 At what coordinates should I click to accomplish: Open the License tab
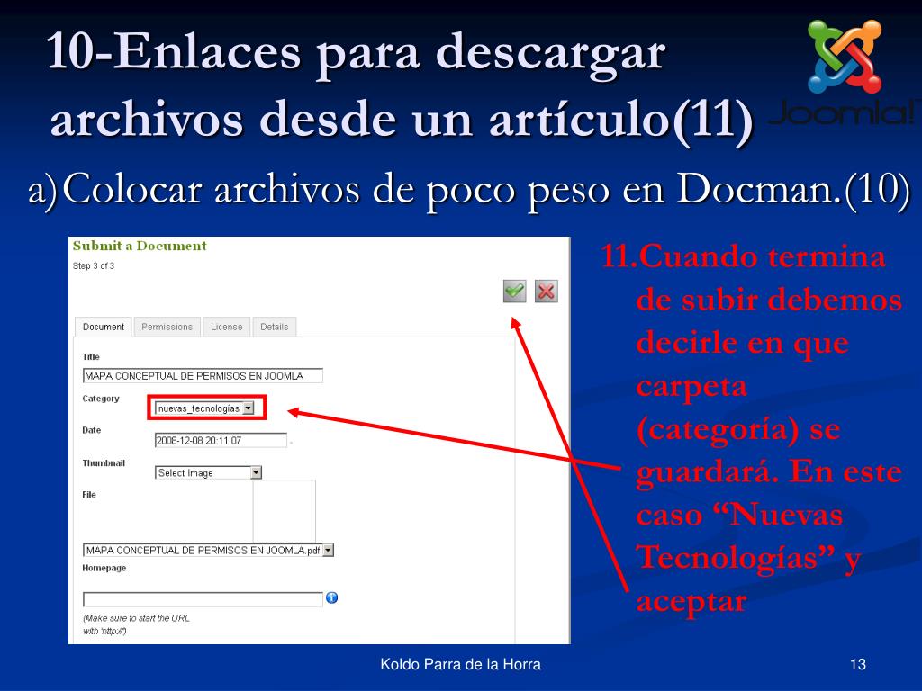(226, 327)
